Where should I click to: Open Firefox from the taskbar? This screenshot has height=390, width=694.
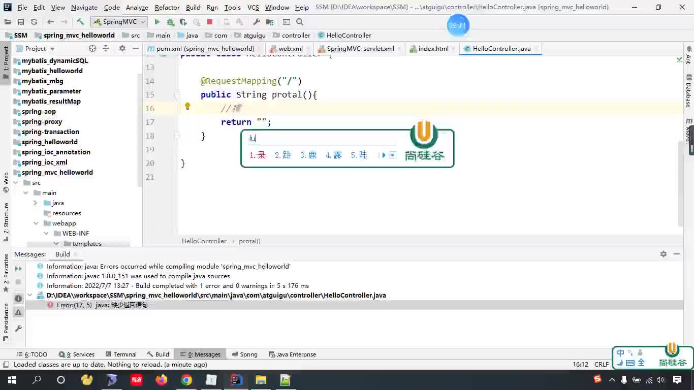tap(162, 380)
